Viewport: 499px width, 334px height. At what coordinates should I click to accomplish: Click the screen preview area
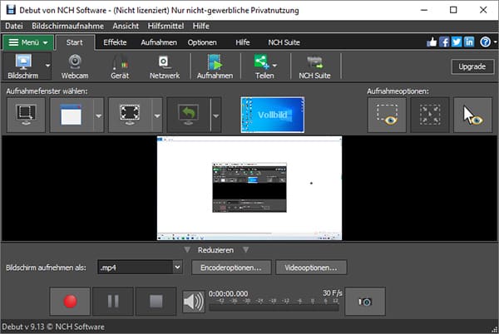click(x=249, y=188)
